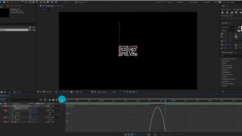Enable the Snapping checkbox
242x136 pixels.
(x=76, y=2)
